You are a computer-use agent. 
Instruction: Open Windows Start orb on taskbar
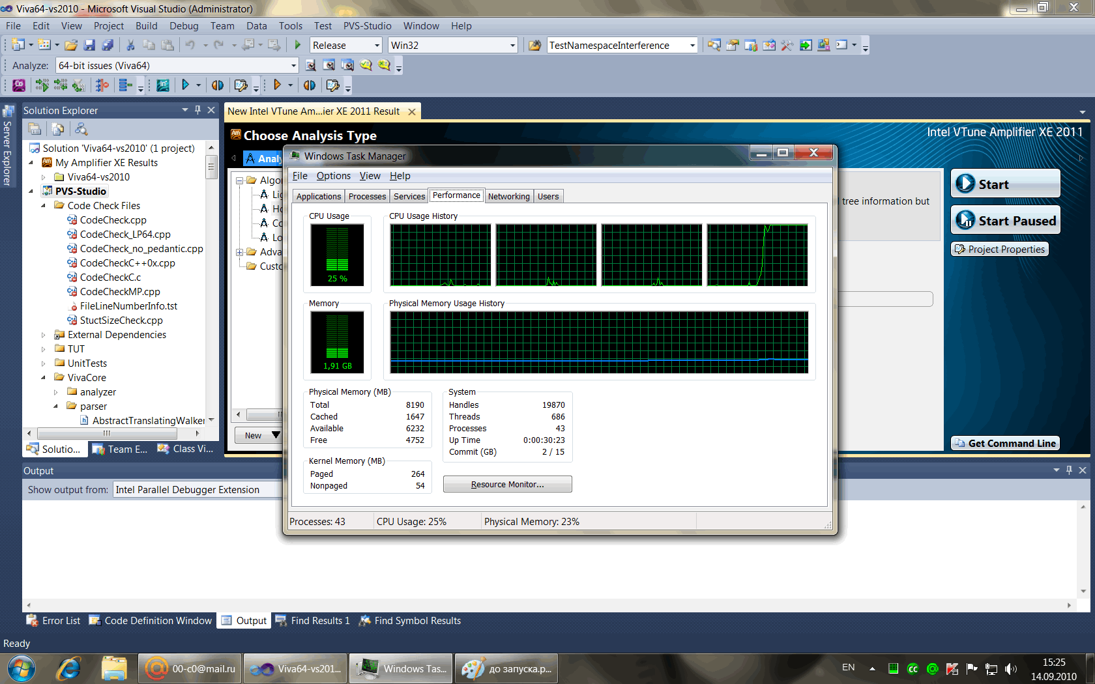pos(22,669)
